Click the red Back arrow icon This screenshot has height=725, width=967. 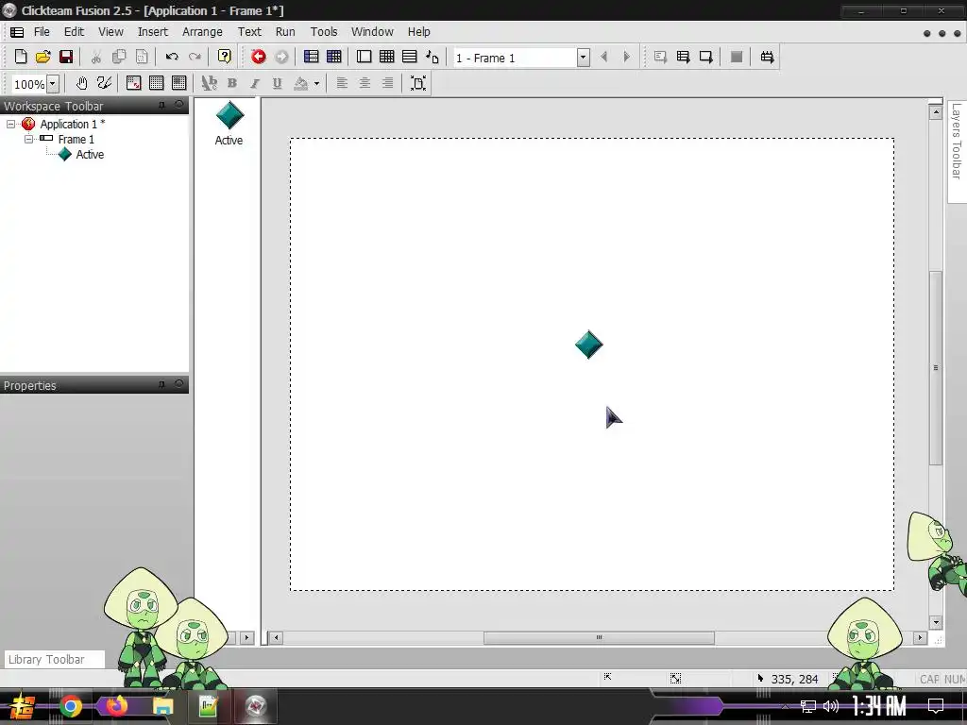(259, 57)
